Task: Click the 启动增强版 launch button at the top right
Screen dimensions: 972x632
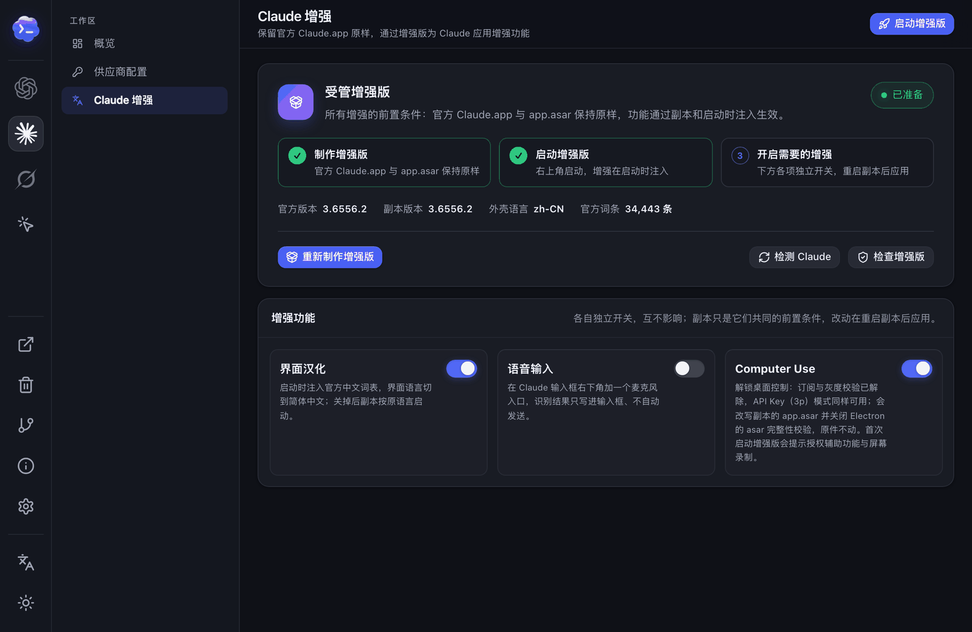Action: click(912, 24)
